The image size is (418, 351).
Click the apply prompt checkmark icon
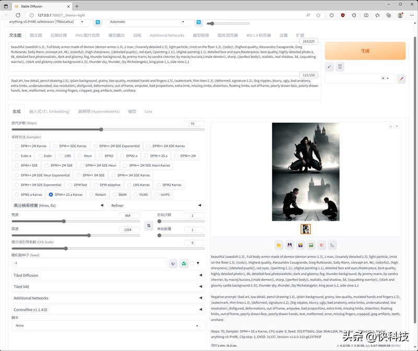(329, 67)
